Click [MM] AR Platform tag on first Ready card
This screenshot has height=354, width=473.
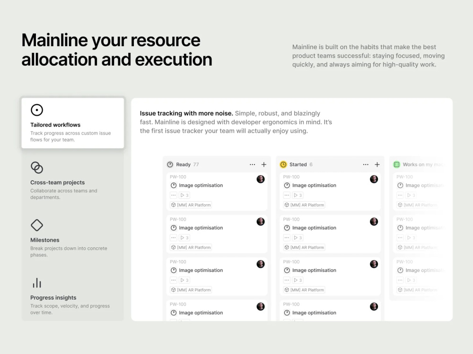[191, 205]
